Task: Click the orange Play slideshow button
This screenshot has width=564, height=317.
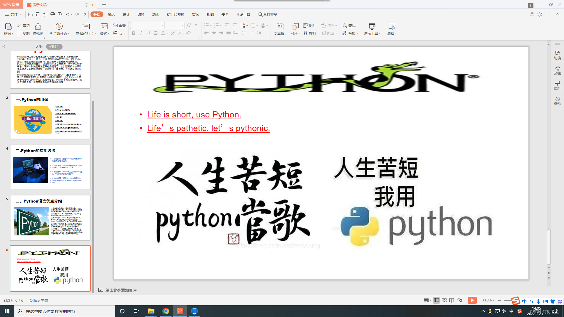Action: click(472, 300)
